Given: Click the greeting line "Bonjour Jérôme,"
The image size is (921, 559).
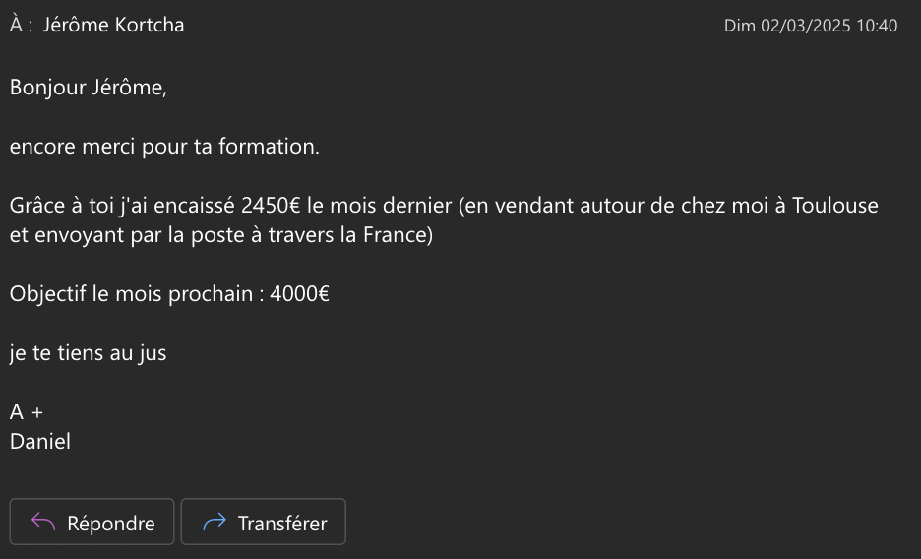Looking at the screenshot, I should point(89,88).
